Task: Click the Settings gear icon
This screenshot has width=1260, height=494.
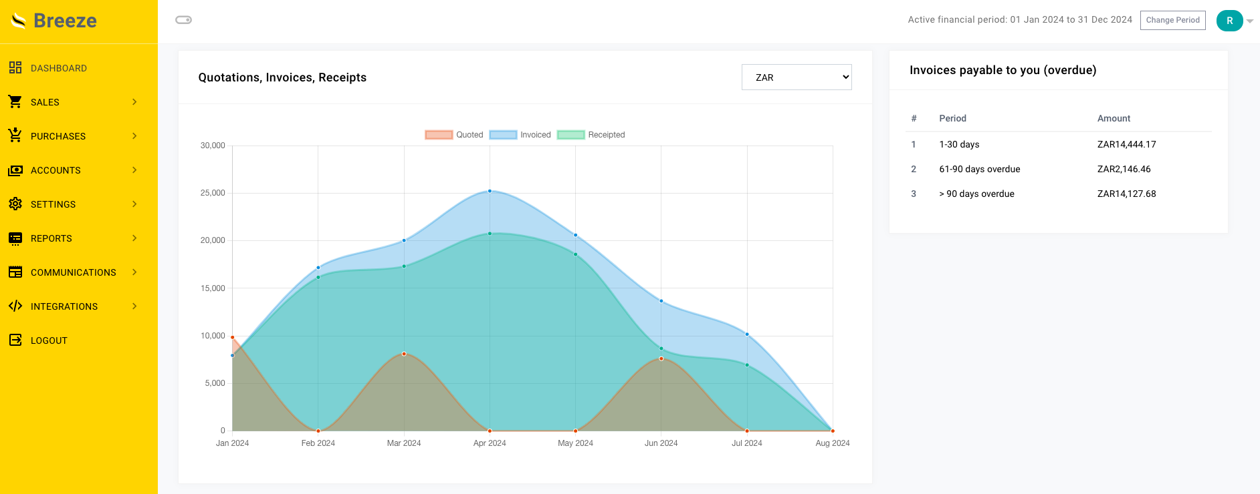Action: pyautogui.click(x=15, y=204)
